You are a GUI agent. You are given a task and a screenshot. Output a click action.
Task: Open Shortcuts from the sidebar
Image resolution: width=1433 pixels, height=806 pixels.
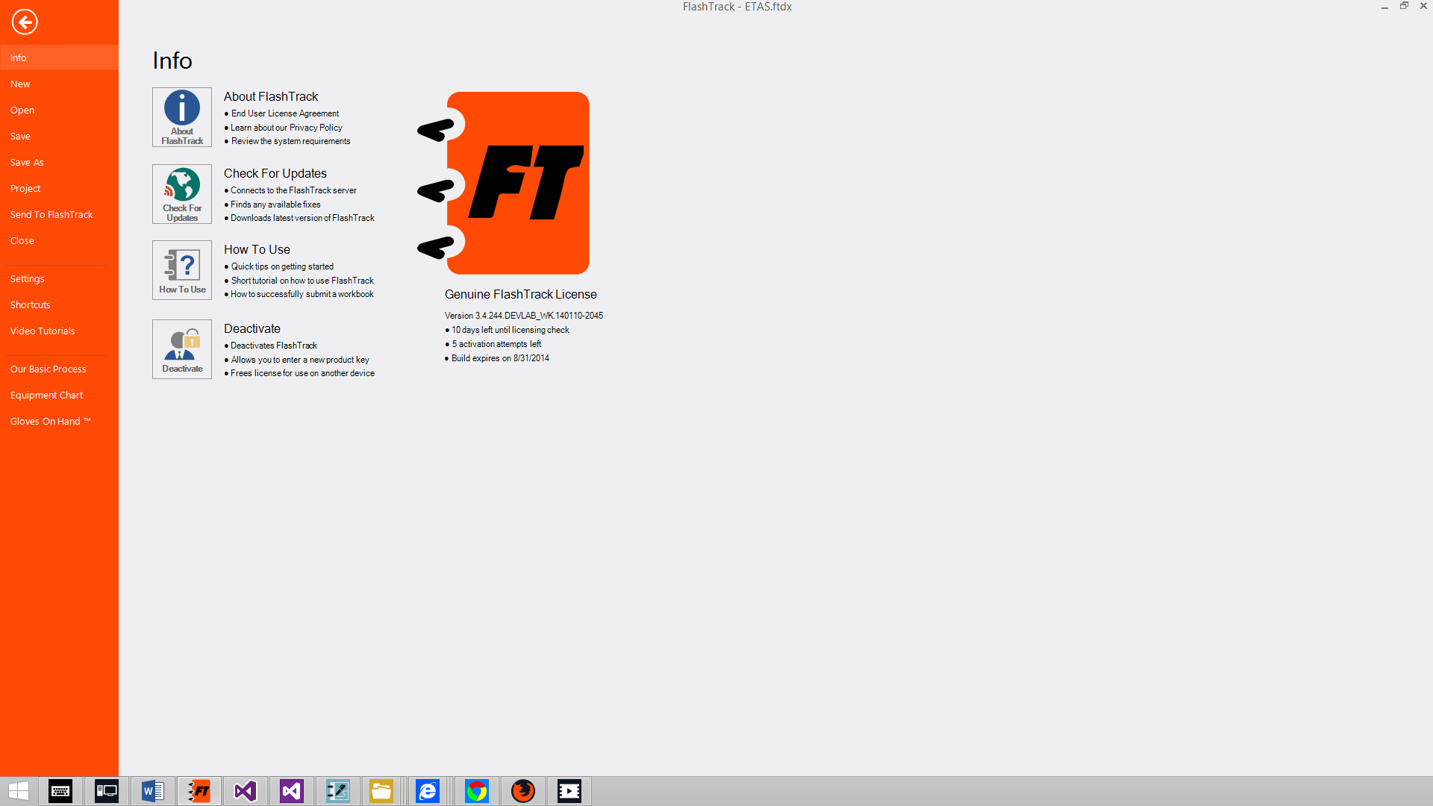(59, 304)
